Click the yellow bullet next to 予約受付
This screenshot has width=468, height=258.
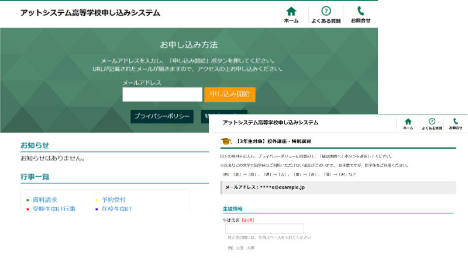96,200
